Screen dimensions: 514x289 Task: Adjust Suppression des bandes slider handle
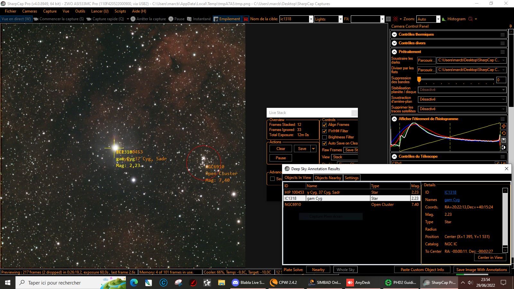(x=419, y=79)
